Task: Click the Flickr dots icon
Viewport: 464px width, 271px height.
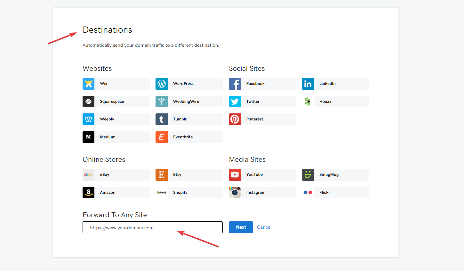Action: tap(308, 193)
